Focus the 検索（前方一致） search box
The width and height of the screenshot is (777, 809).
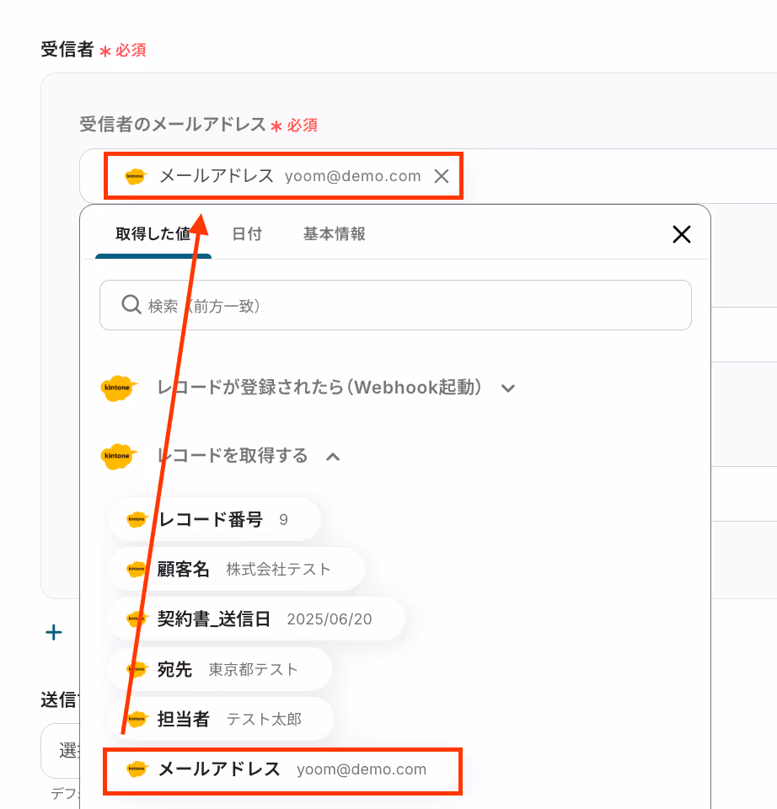395,305
